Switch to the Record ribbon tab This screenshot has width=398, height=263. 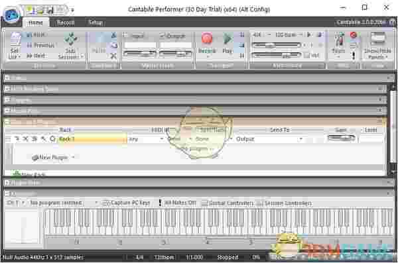click(x=66, y=23)
